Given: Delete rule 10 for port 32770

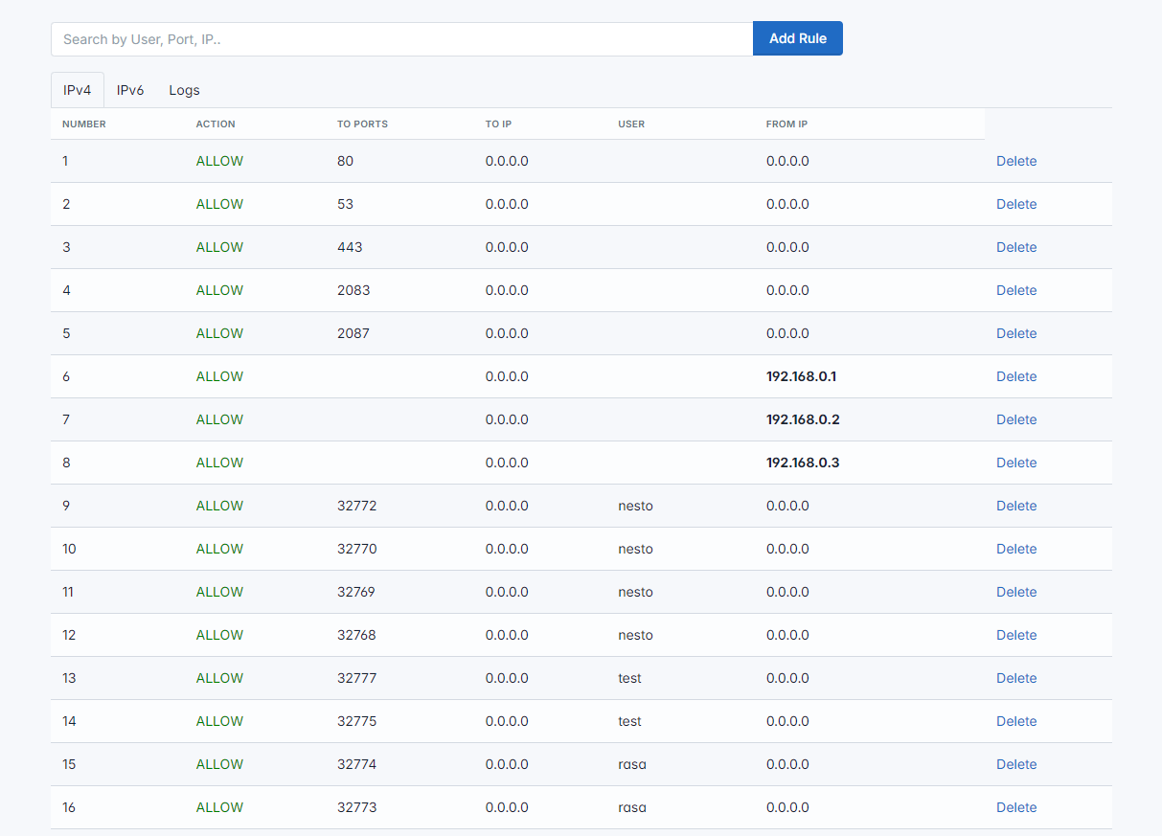Looking at the screenshot, I should click(x=1016, y=549).
